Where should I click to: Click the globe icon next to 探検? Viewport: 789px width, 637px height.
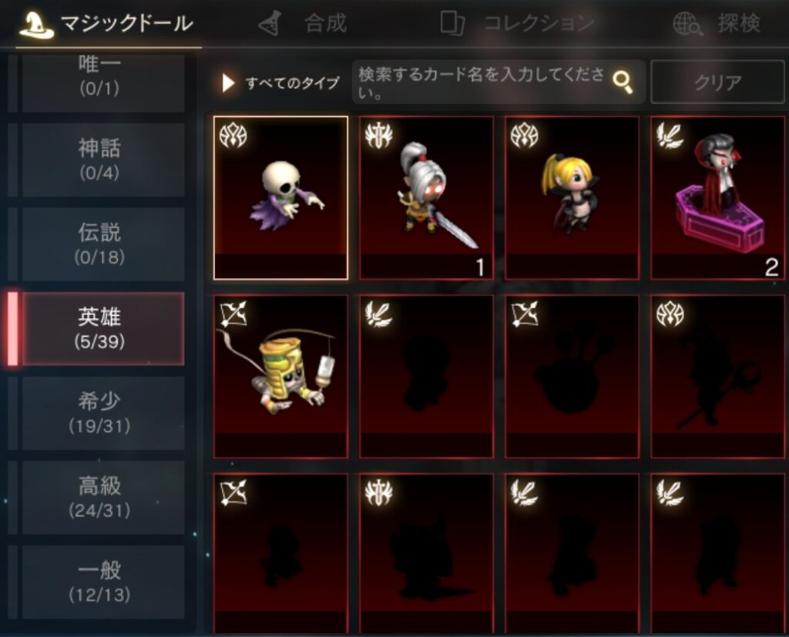[687, 24]
